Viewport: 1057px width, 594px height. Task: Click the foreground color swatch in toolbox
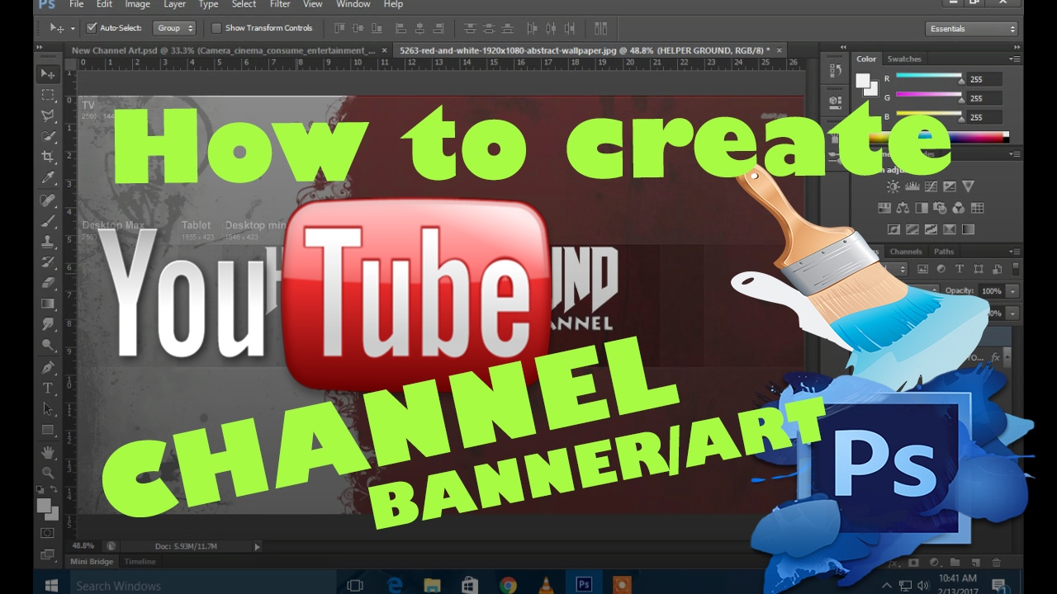tap(45, 505)
